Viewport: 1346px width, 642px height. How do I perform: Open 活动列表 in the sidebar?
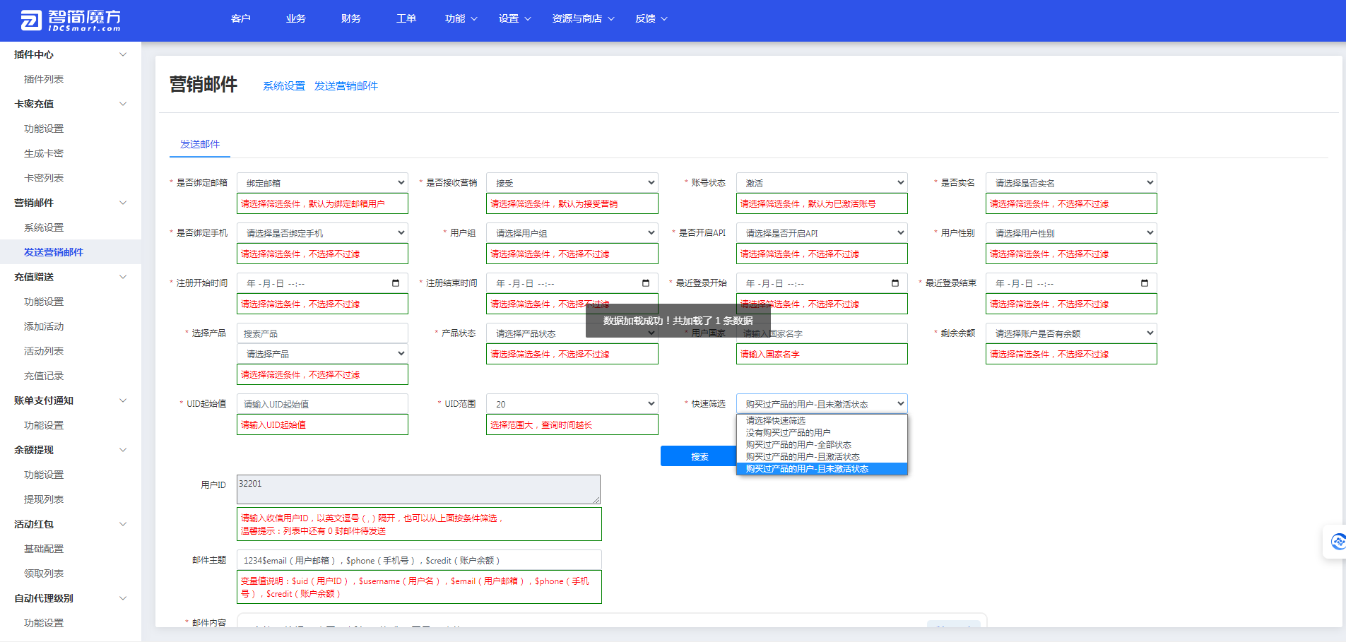coord(44,351)
